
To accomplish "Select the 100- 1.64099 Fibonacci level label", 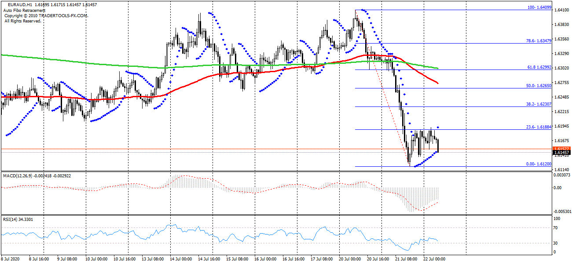I will click(539, 8).
